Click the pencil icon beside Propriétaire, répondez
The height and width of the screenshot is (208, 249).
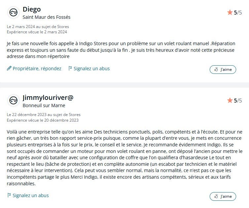[9, 69]
